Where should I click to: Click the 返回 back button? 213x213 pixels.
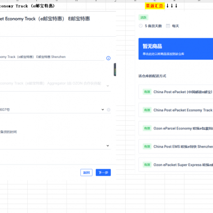(86, 173)
